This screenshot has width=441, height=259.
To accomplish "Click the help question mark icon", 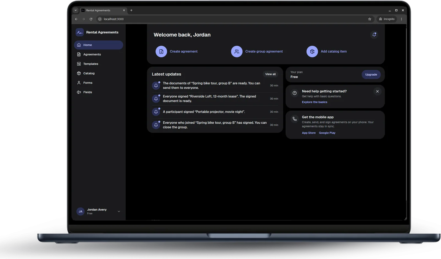I will pos(295,93).
